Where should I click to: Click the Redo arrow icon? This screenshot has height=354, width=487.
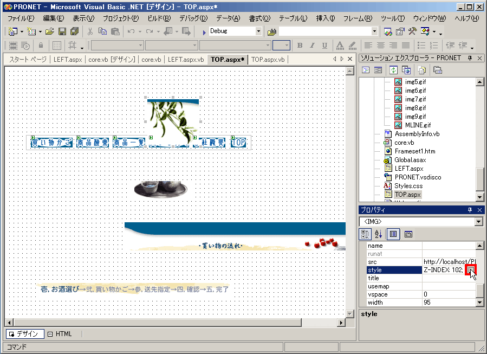pos(150,31)
